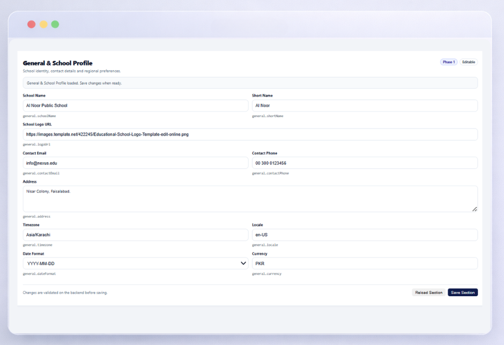504x345 pixels.
Task: Click inside the Address text area
Action: 250,199
